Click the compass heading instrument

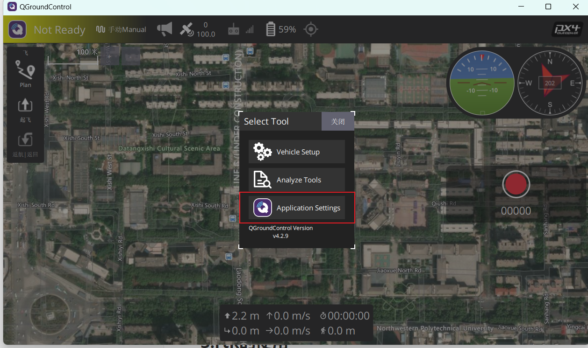[x=550, y=83]
